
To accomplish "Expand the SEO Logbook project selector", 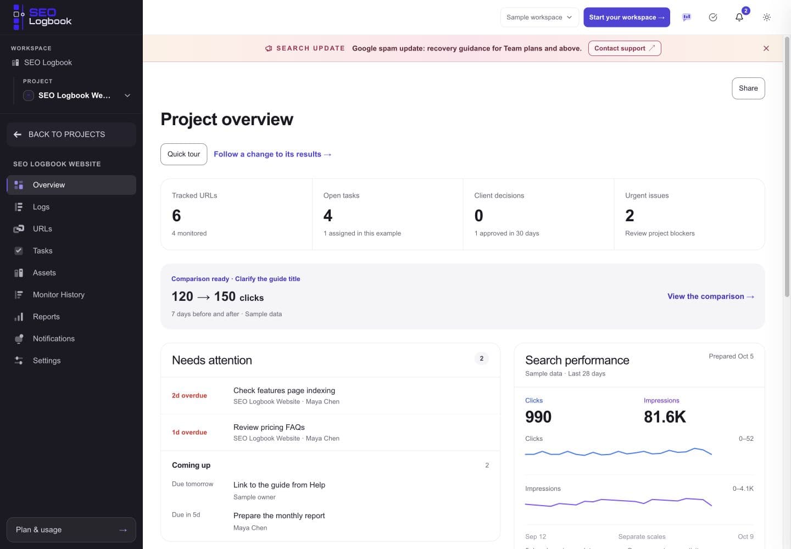I will click(x=77, y=96).
